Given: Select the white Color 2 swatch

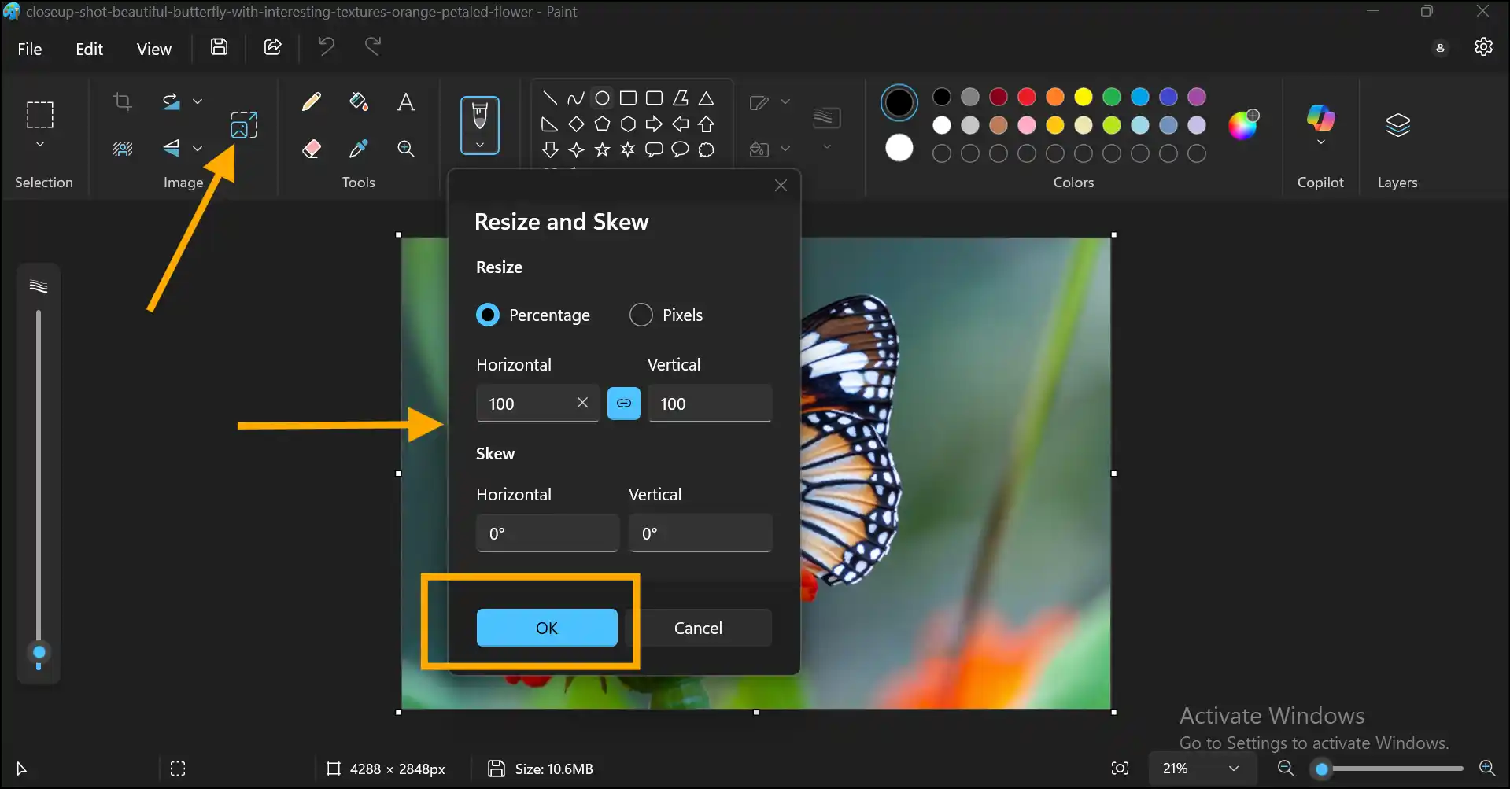Looking at the screenshot, I should point(899,148).
